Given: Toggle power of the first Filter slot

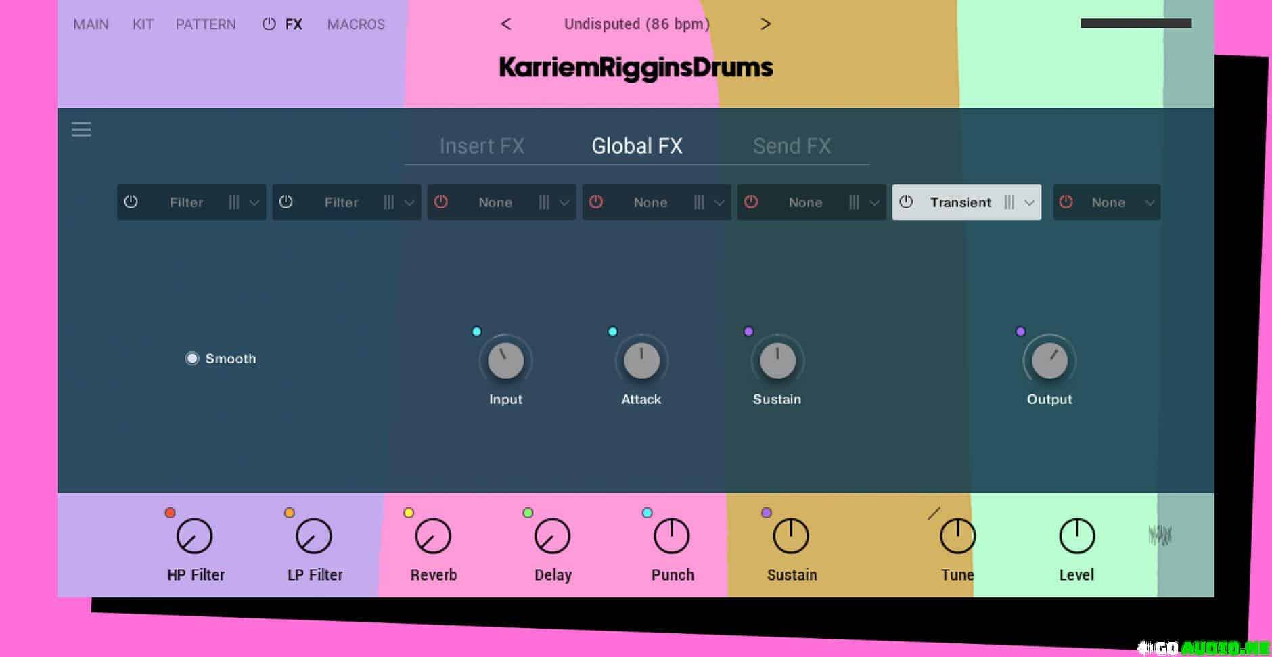Looking at the screenshot, I should tap(131, 202).
